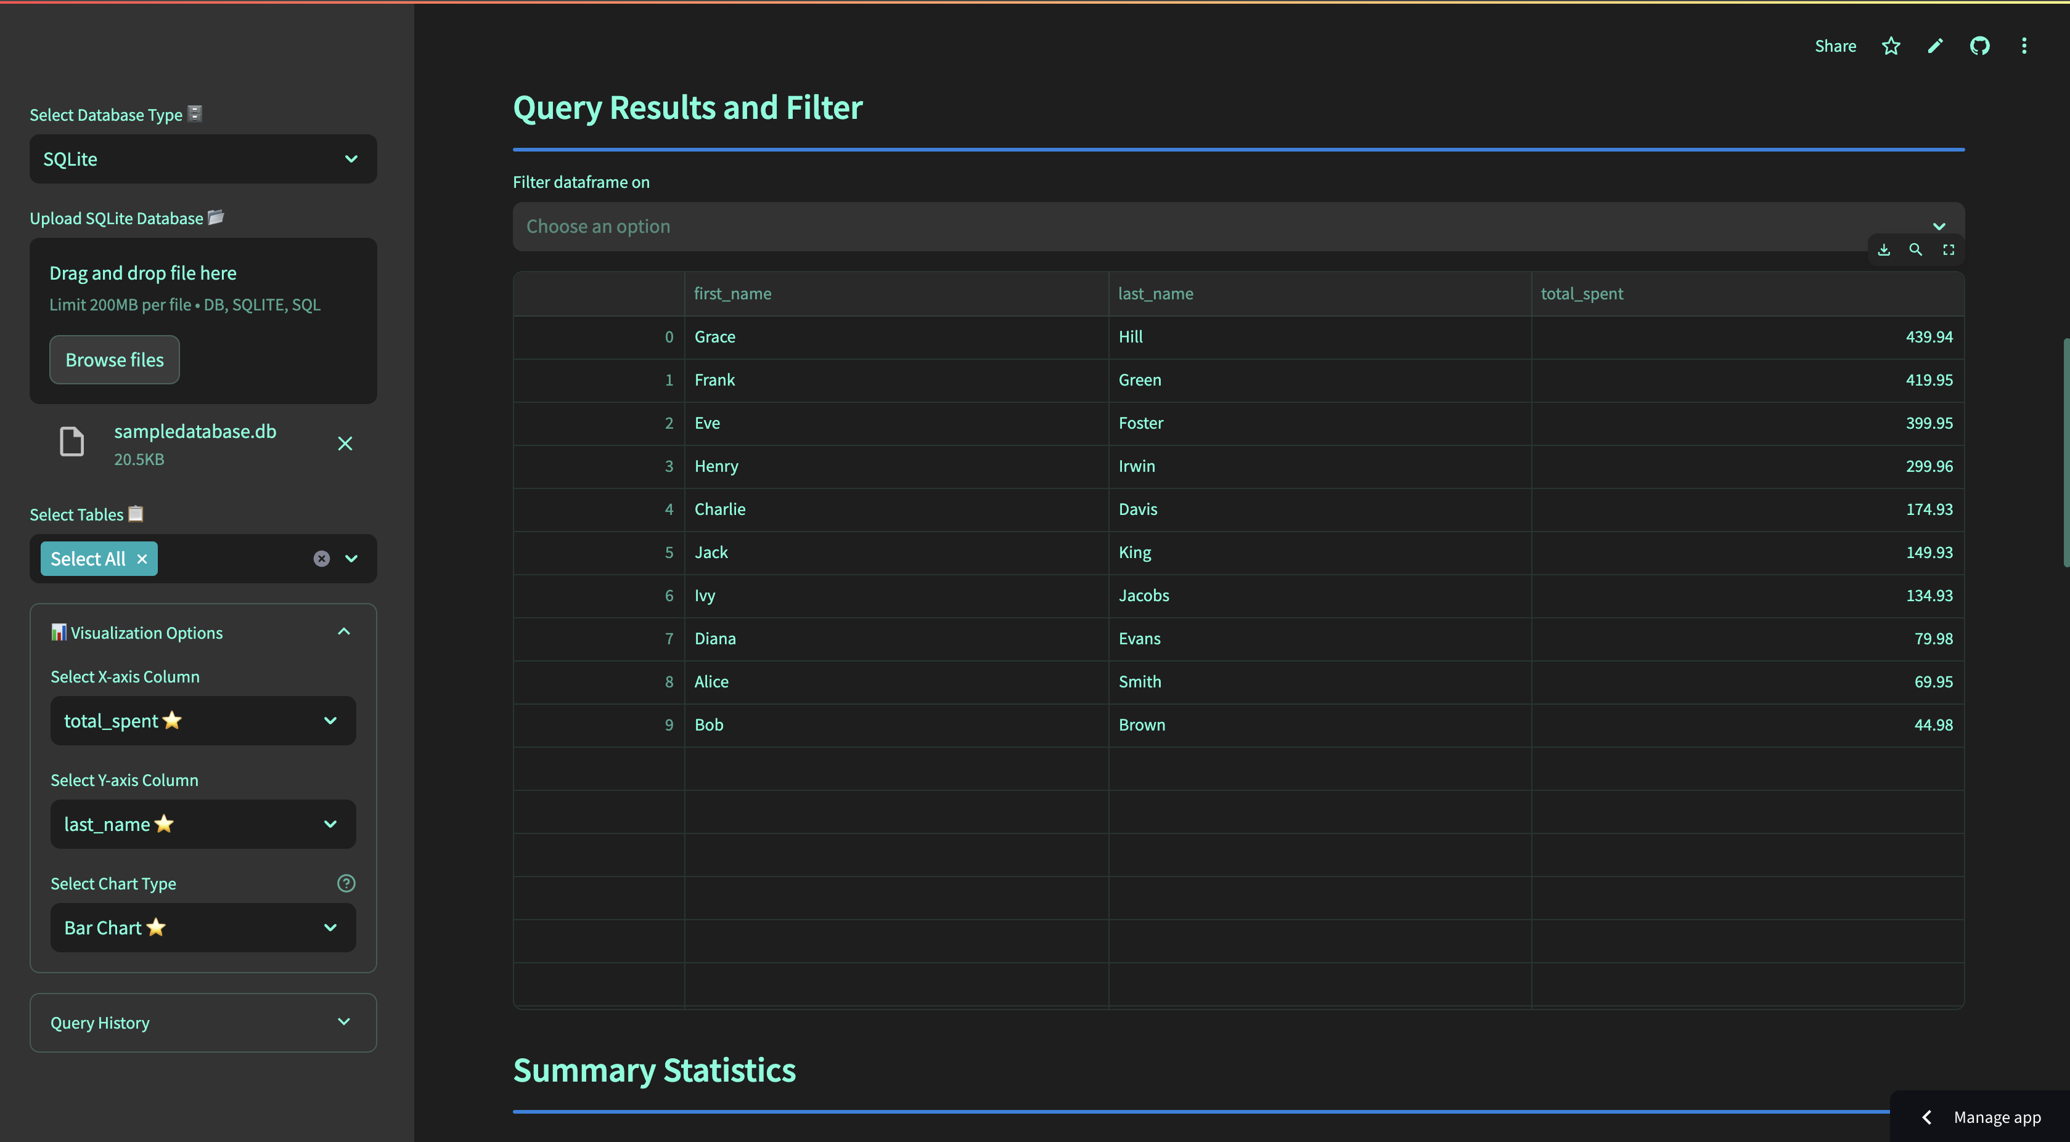2070x1142 pixels.
Task: Download the dataframe as CSV
Action: 1884,249
